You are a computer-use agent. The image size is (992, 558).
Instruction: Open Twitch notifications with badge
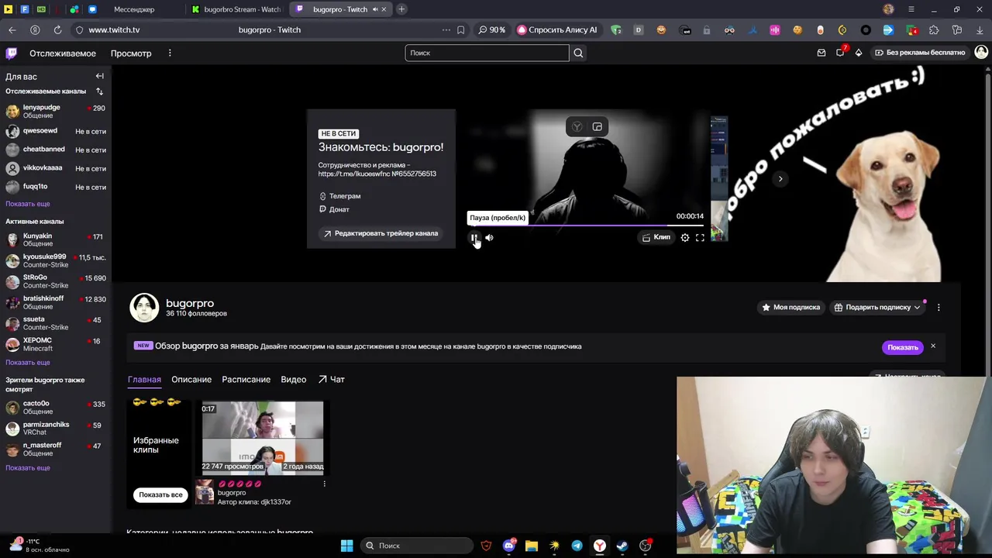click(x=840, y=53)
